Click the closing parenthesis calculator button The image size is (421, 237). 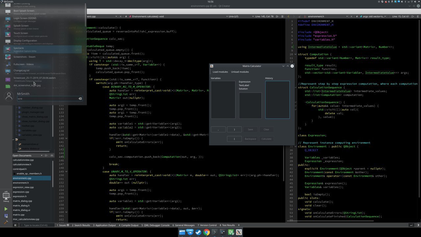click(234, 130)
